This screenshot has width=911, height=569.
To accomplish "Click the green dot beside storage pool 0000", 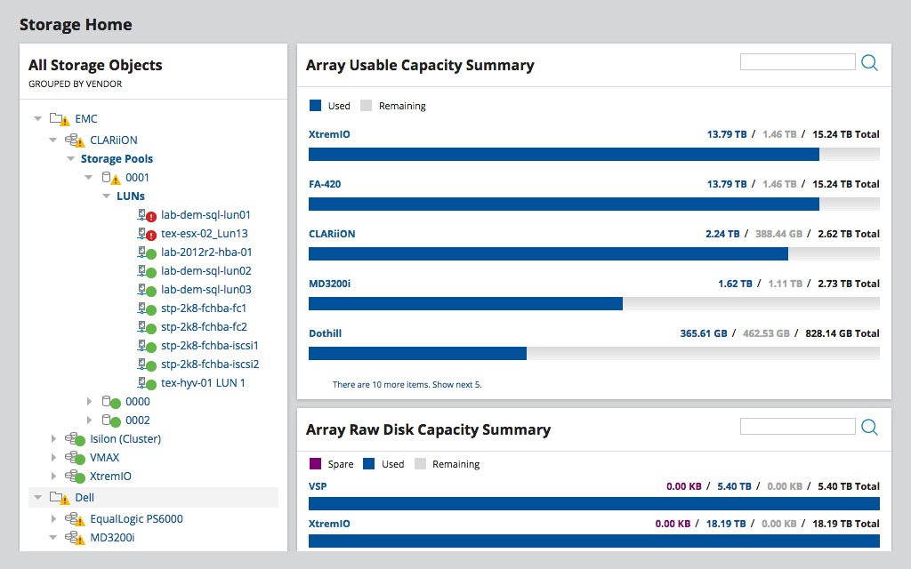I will pos(116,401).
